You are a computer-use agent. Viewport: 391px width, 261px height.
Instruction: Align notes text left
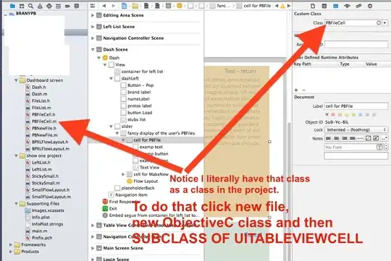[329, 138]
